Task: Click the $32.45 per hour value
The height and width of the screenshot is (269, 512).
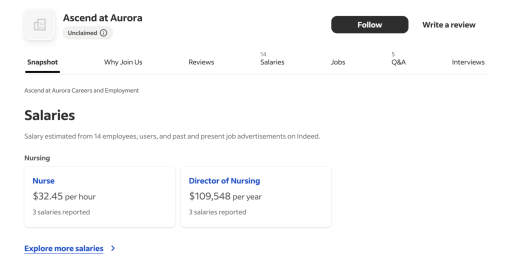Action: pos(64,196)
